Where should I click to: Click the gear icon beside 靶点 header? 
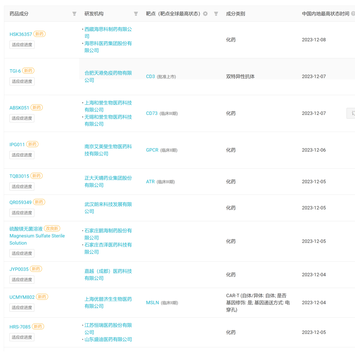[205, 14]
